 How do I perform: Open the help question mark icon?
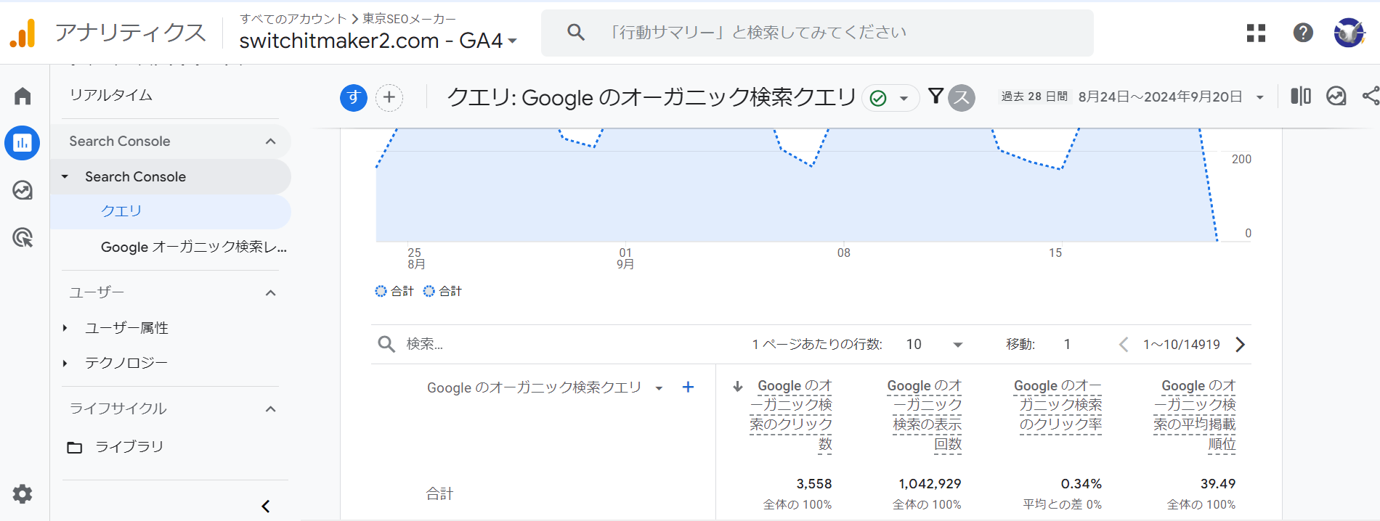point(1303,33)
